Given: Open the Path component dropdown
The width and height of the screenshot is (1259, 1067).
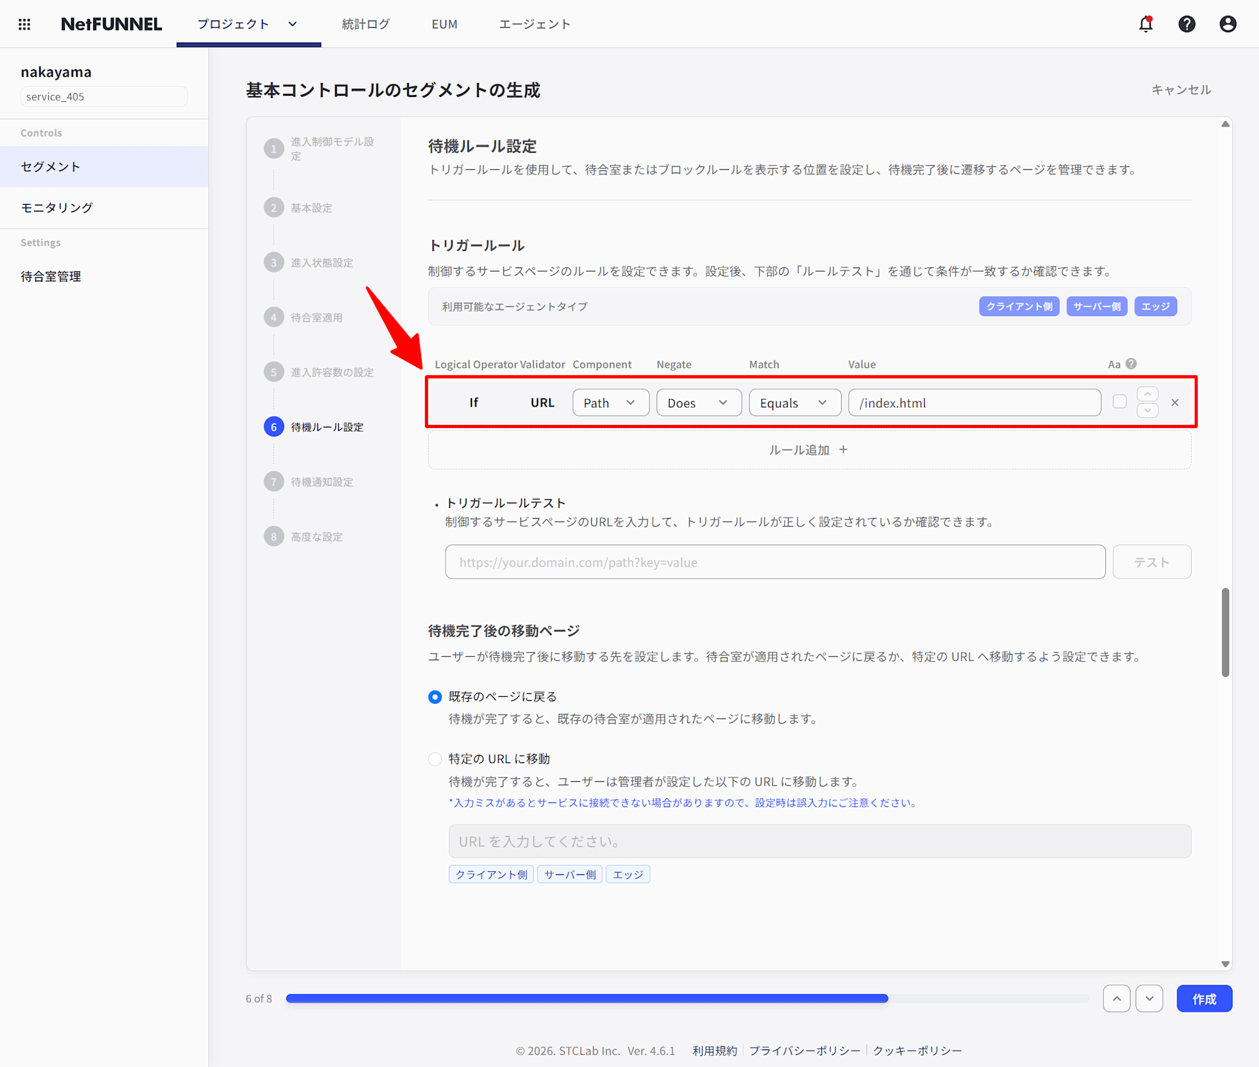Looking at the screenshot, I should [610, 403].
